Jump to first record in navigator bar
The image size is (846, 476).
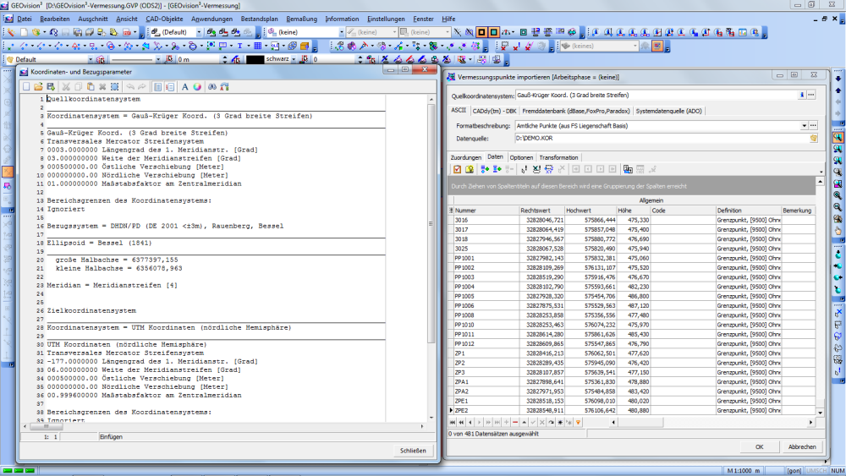[452, 423]
